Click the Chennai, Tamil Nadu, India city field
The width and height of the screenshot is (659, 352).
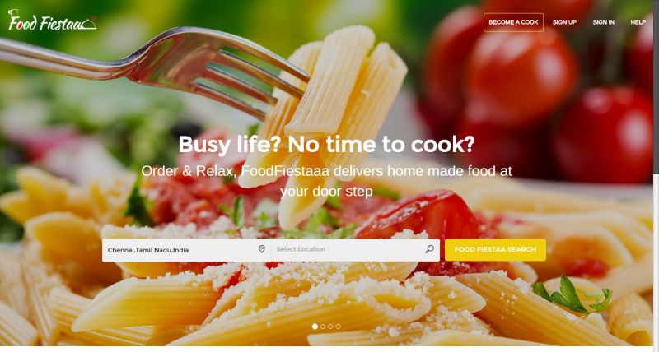186,250
